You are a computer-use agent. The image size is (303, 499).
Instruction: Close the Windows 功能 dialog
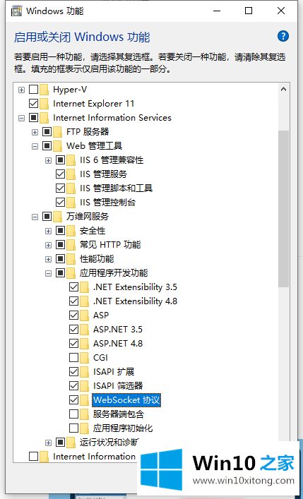tap(281, 11)
